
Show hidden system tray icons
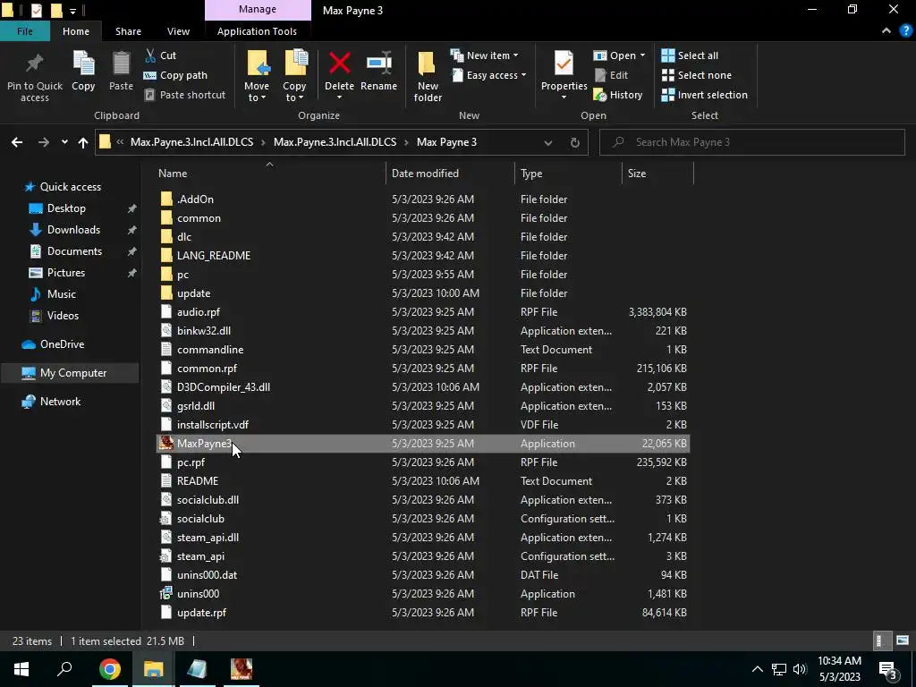point(757,669)
